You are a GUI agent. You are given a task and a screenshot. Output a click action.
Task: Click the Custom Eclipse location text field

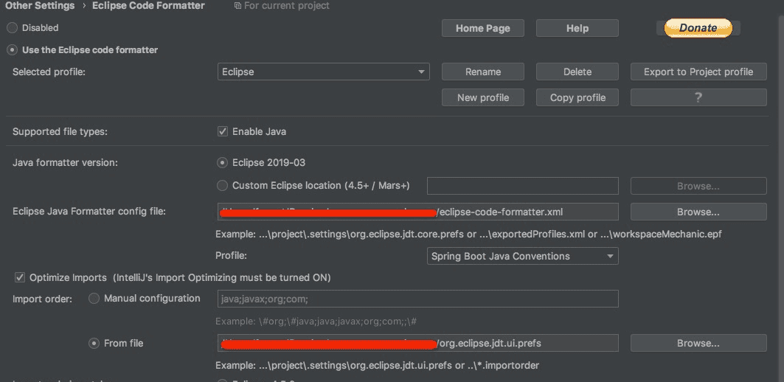(x=522, y=186)
